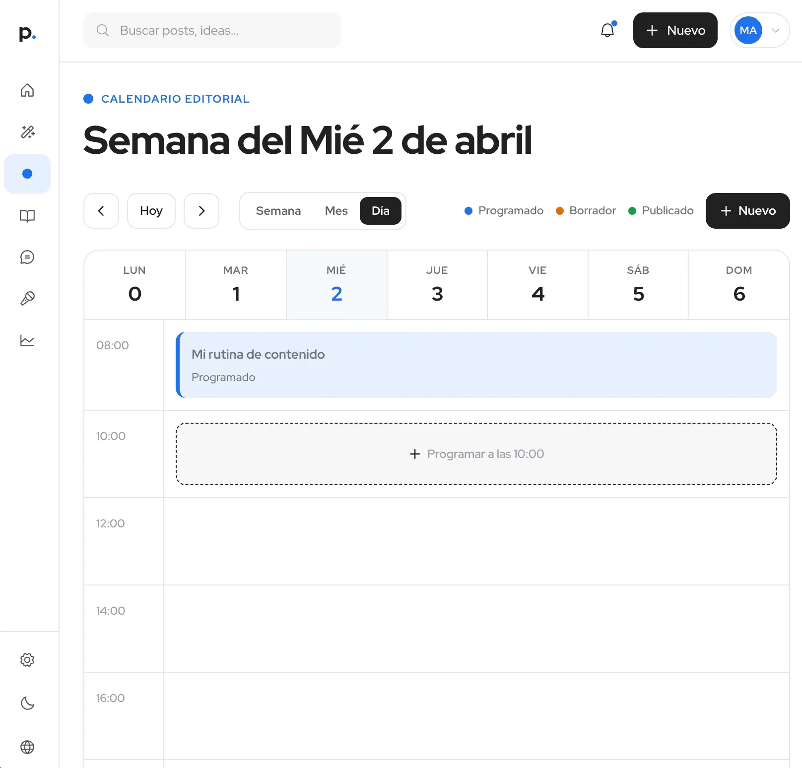Select MAR 1 day column

coord(236,285)
